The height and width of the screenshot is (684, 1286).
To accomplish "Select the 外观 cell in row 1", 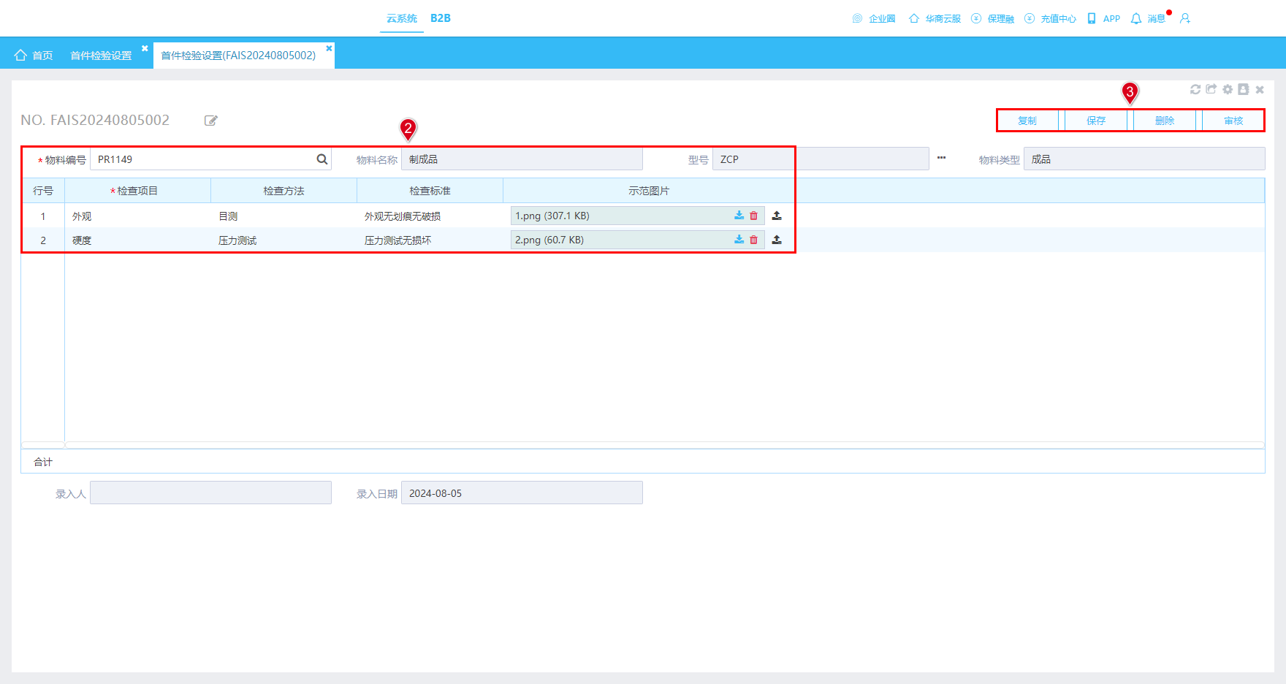I will tap(137, 216).
